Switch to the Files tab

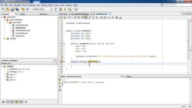(23, 14)
